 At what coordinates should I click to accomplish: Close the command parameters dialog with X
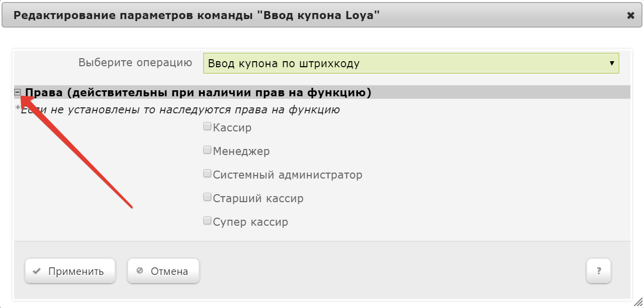click(631, 16)
